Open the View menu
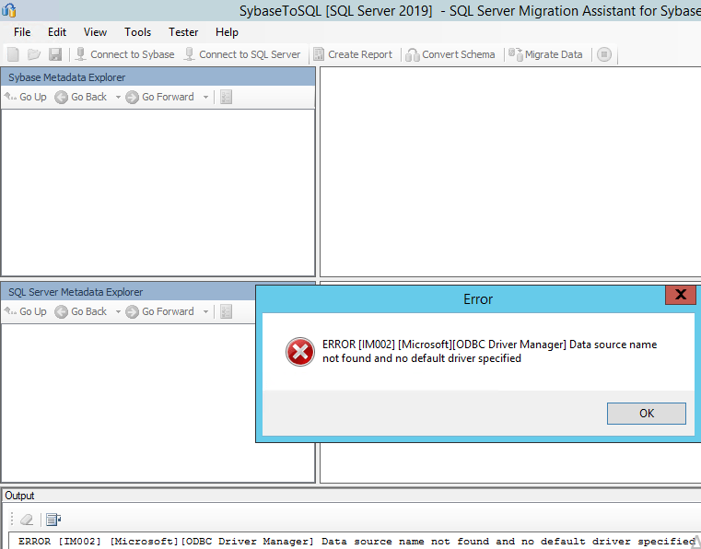 tap(95, 32)
